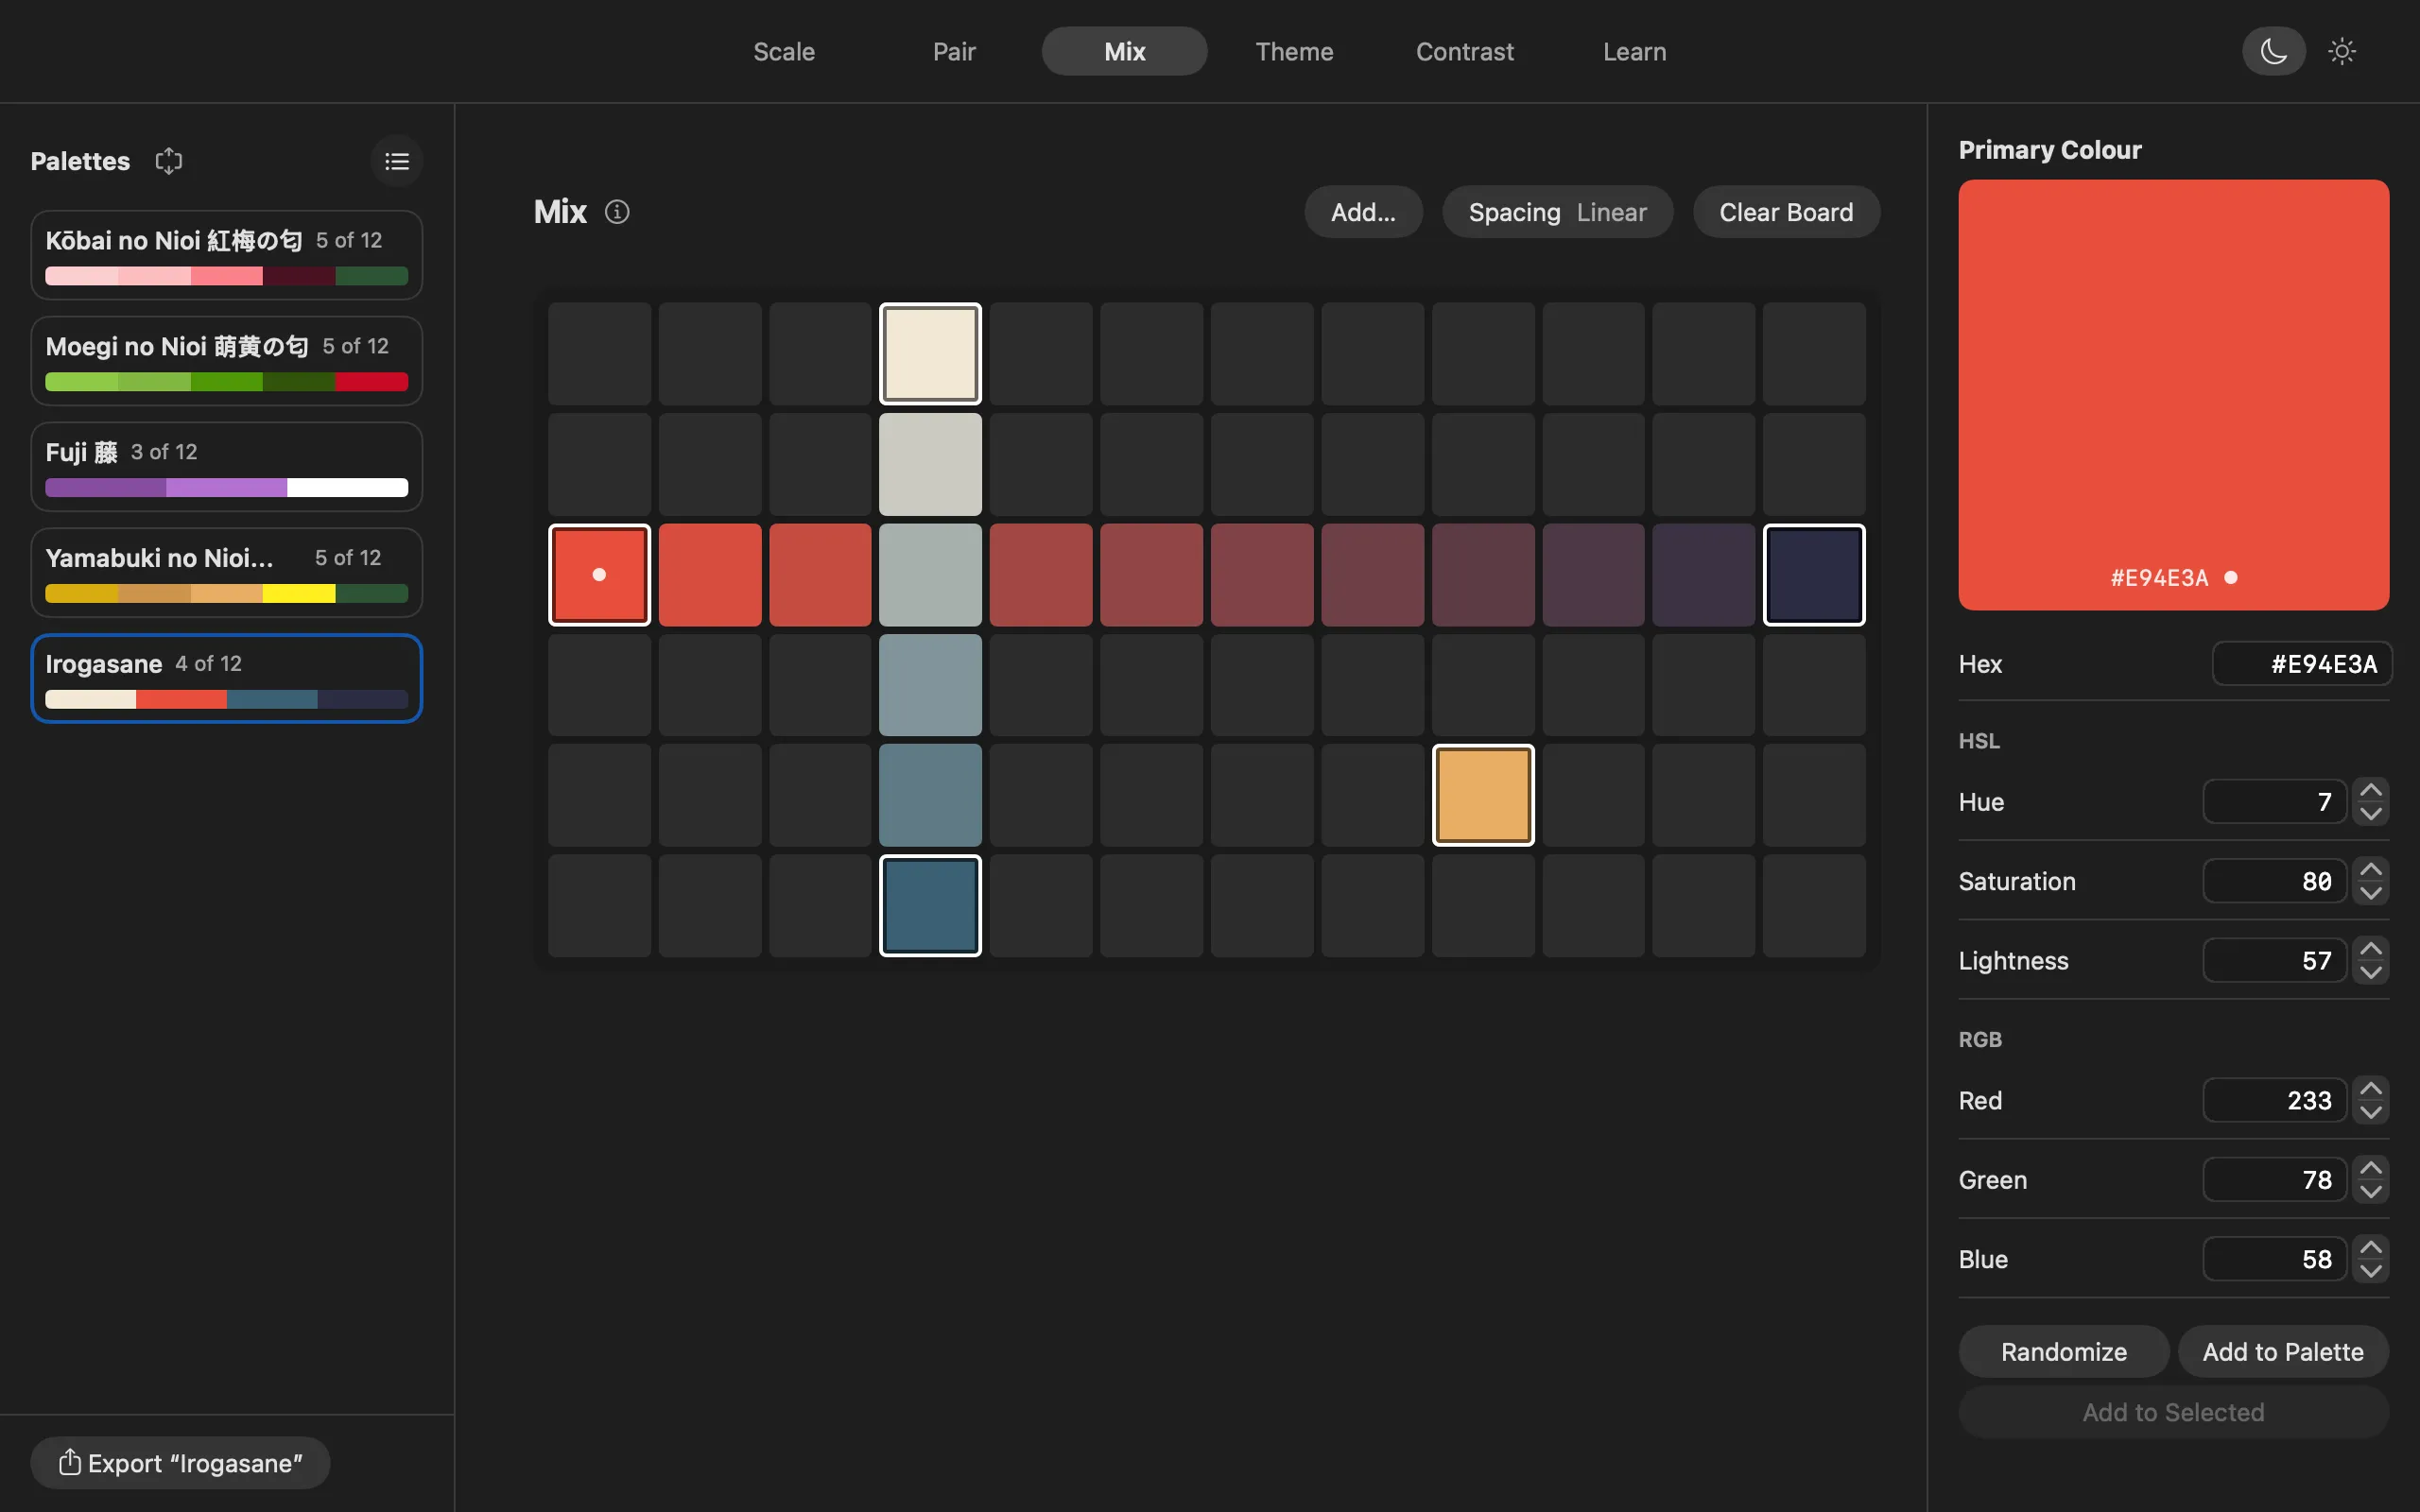Switch to dark mode moon icon
The width and height of the screenshot is (2420, 1512).
click(x=2274, y=51)
